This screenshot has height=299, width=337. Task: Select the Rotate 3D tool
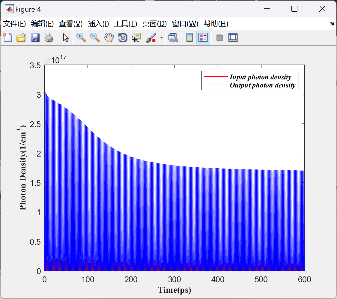tap(123, 38)
